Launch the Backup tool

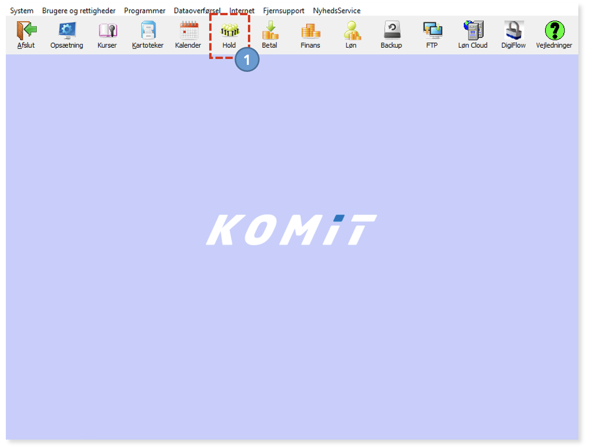pyautogui.click(x=391, y=35)
